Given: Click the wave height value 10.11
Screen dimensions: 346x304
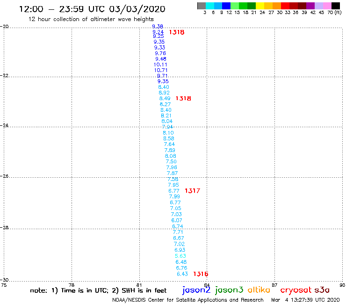Looking at the screenshot, I should 160,65.
